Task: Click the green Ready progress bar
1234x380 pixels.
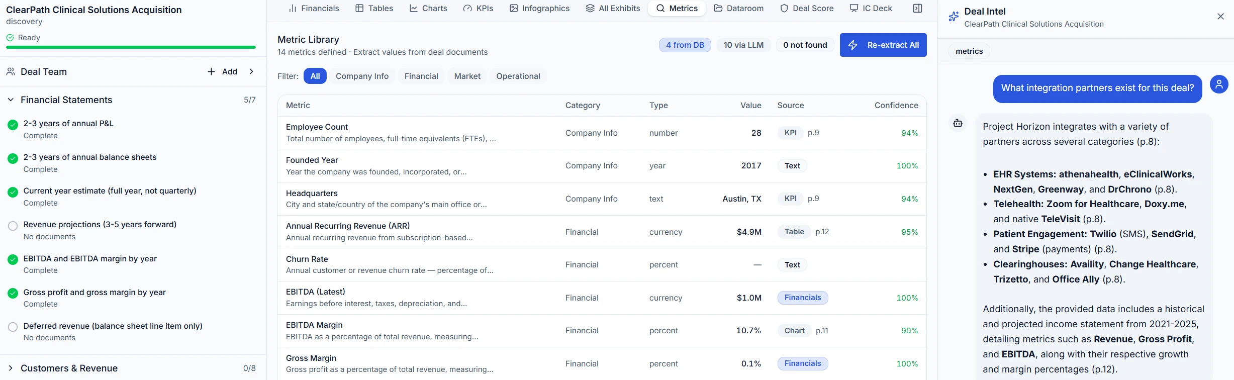Action: pos(131,47)
